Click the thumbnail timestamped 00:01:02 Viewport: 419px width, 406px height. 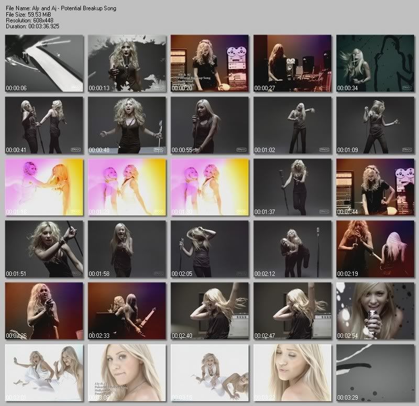click(x=293, y=125)
